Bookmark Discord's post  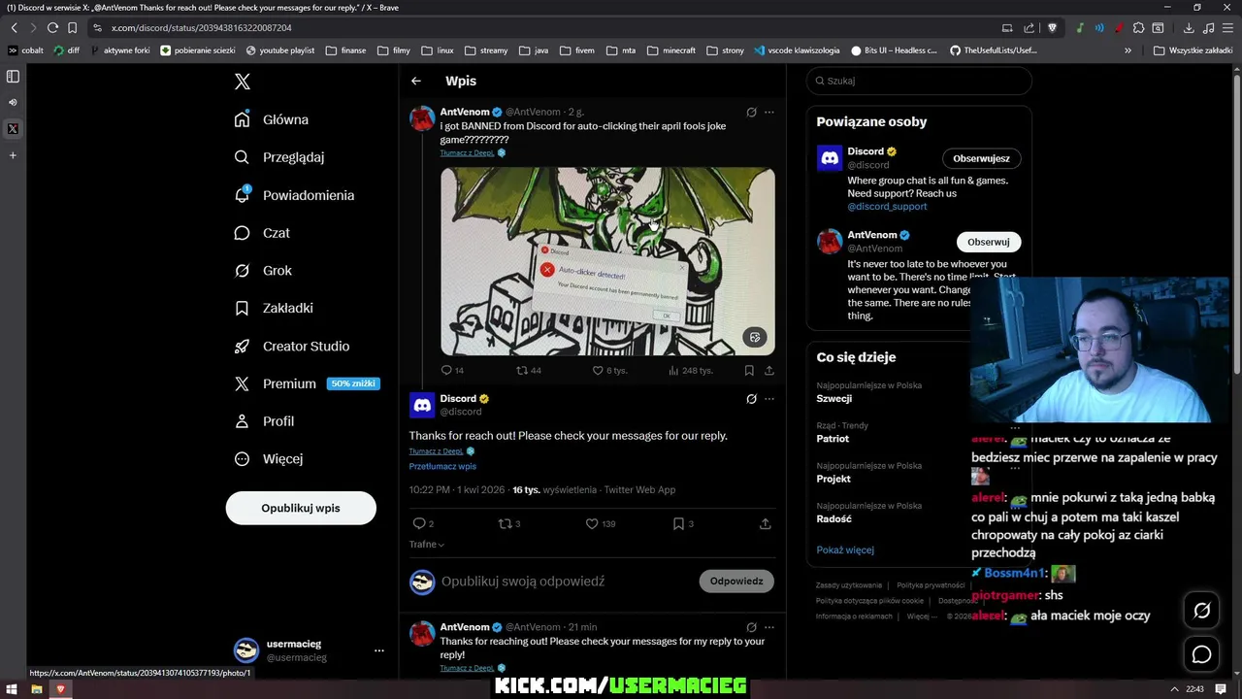(x=683, y=523)
